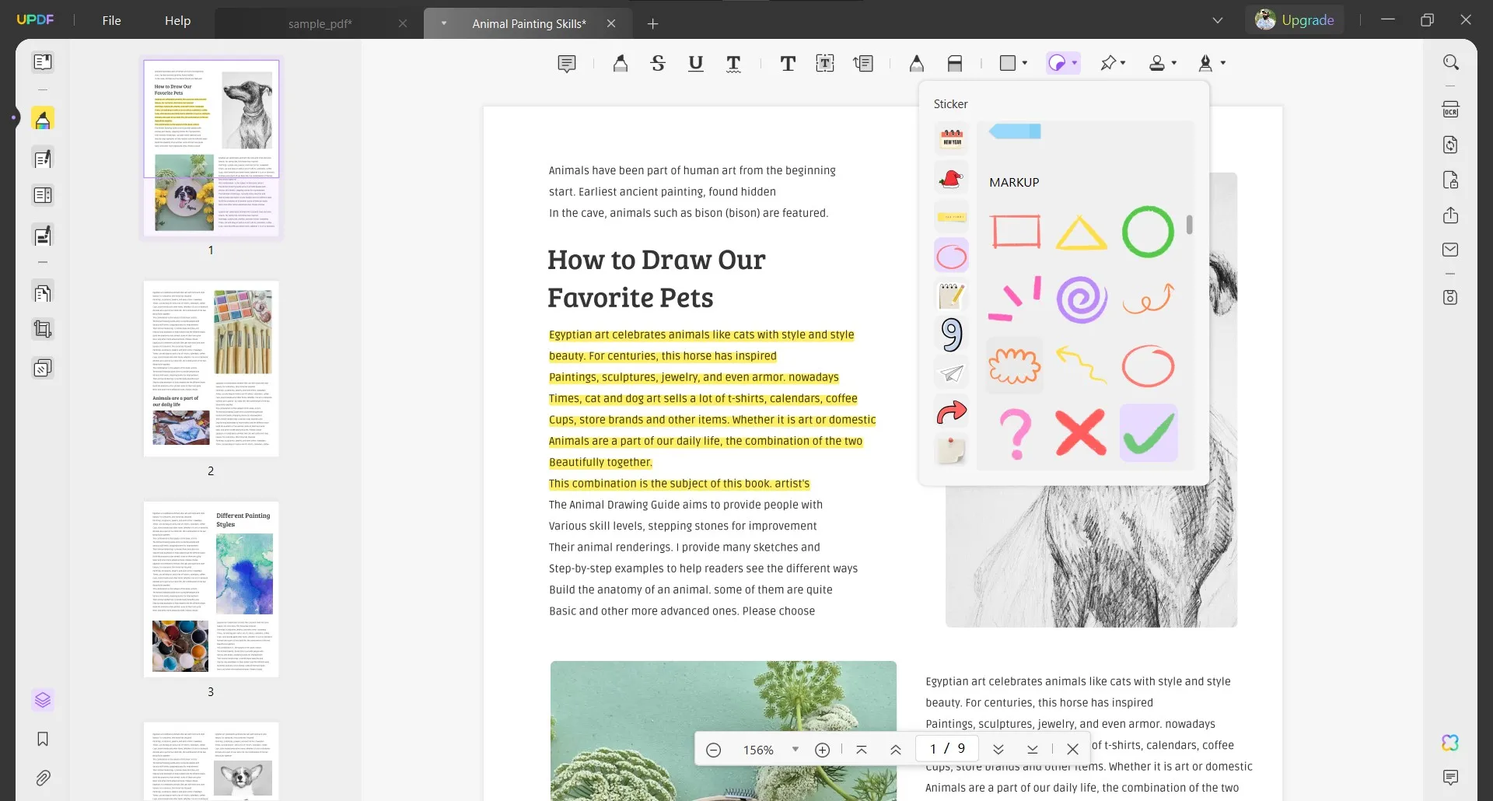Select the markup sticker category
1493x801 pixels.
pos(951,256)
